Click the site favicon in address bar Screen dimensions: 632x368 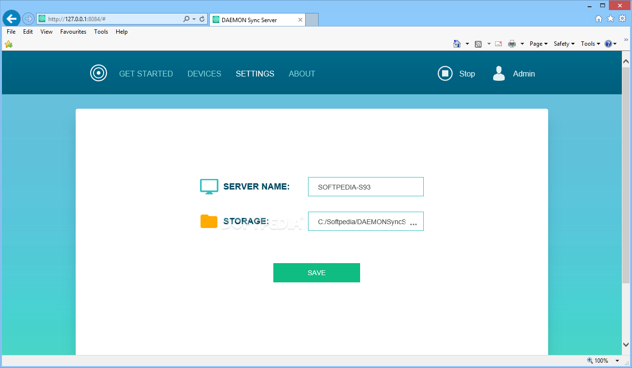pyautogui.click(x=42, y=19)
